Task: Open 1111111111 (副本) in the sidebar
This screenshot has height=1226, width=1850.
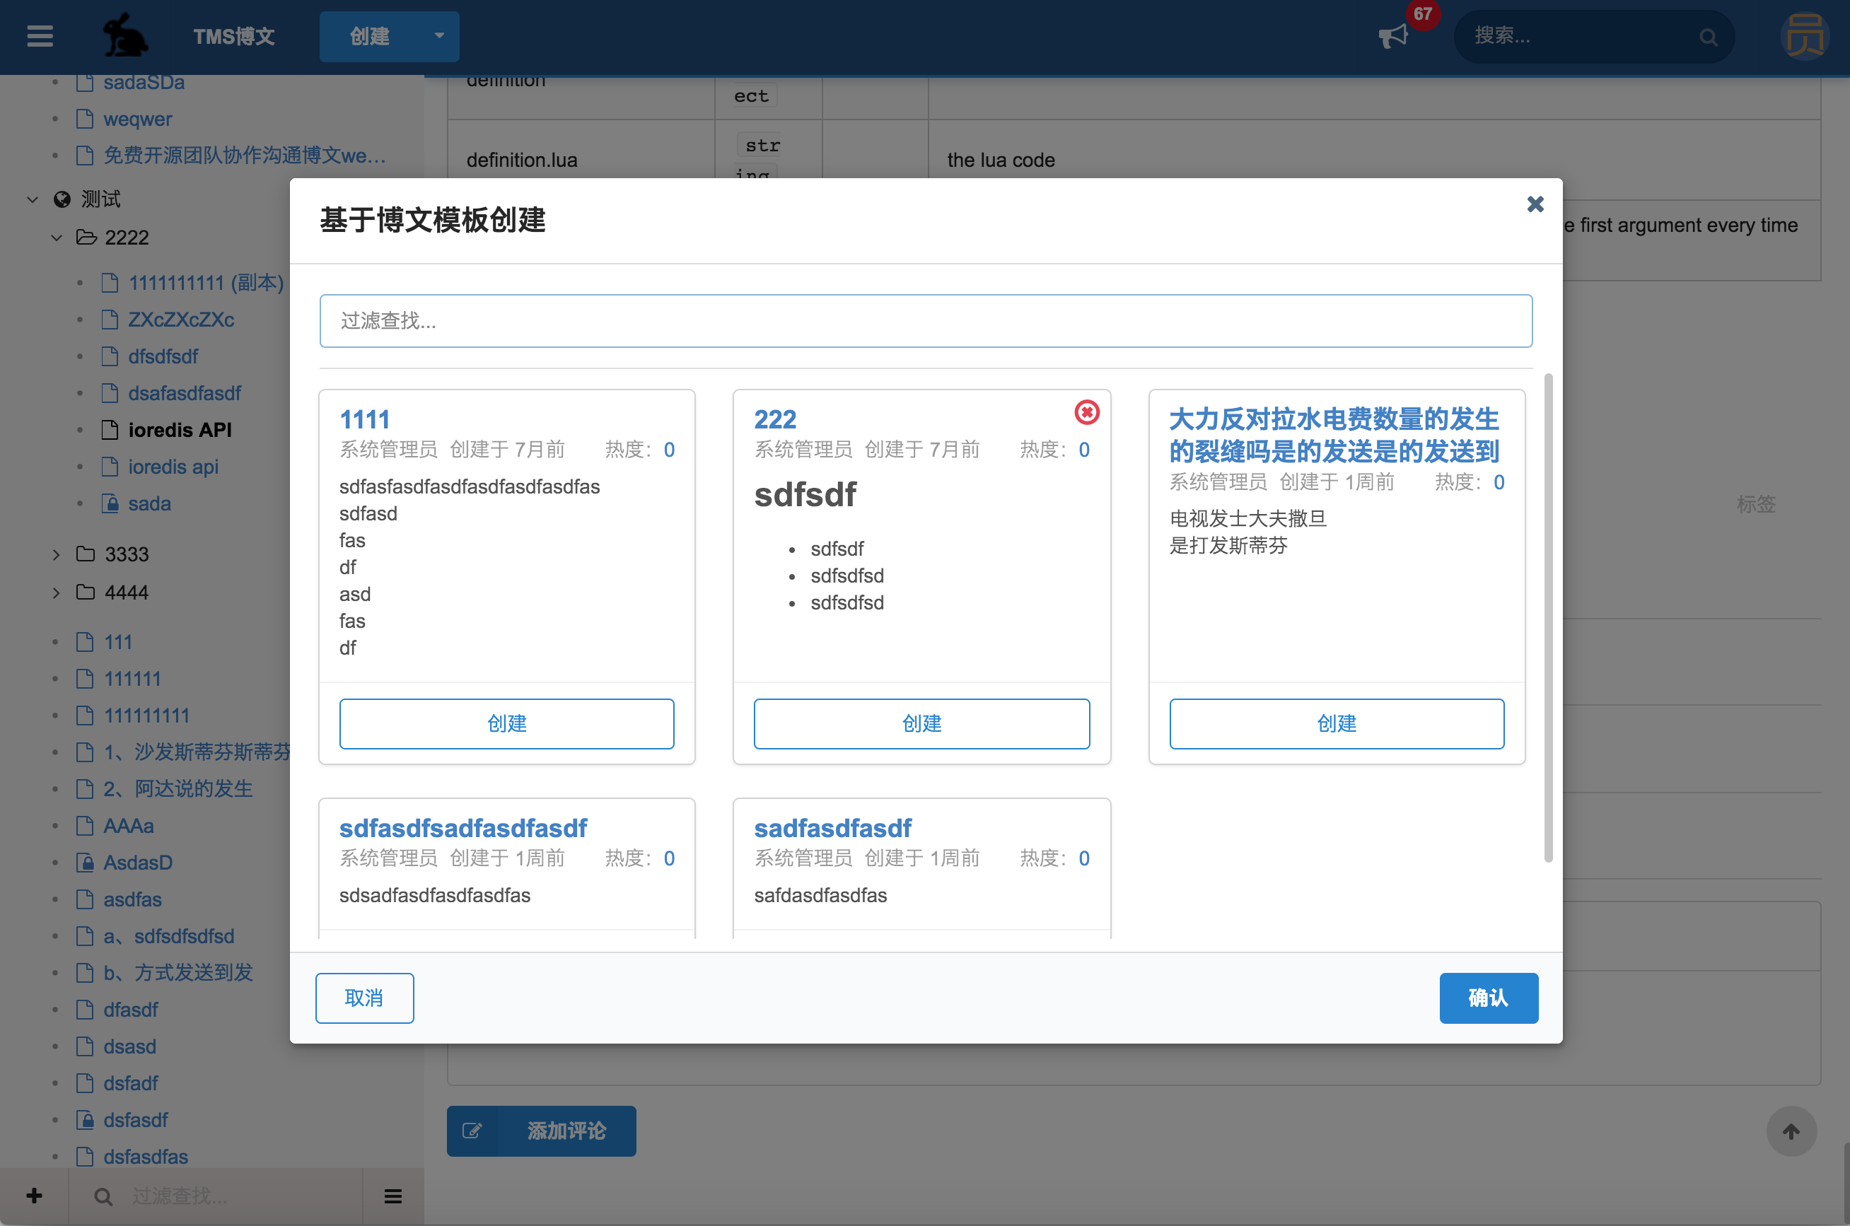Action: (206, 282)
